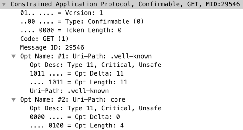Collapse the Opt Name #2 disclosure triangle
Viewport: 243px width, 130px height.
(x=13, y=100)
